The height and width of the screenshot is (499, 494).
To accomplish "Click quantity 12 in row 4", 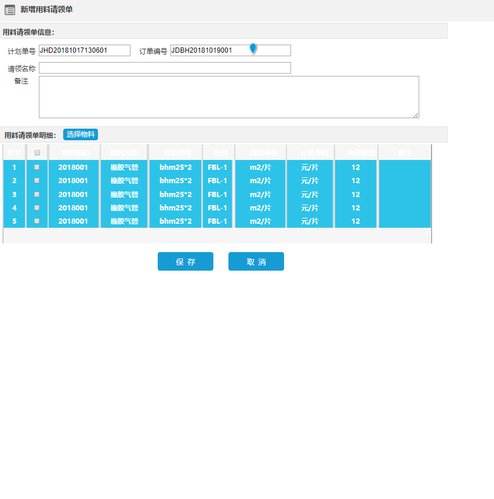I will 355,208.
